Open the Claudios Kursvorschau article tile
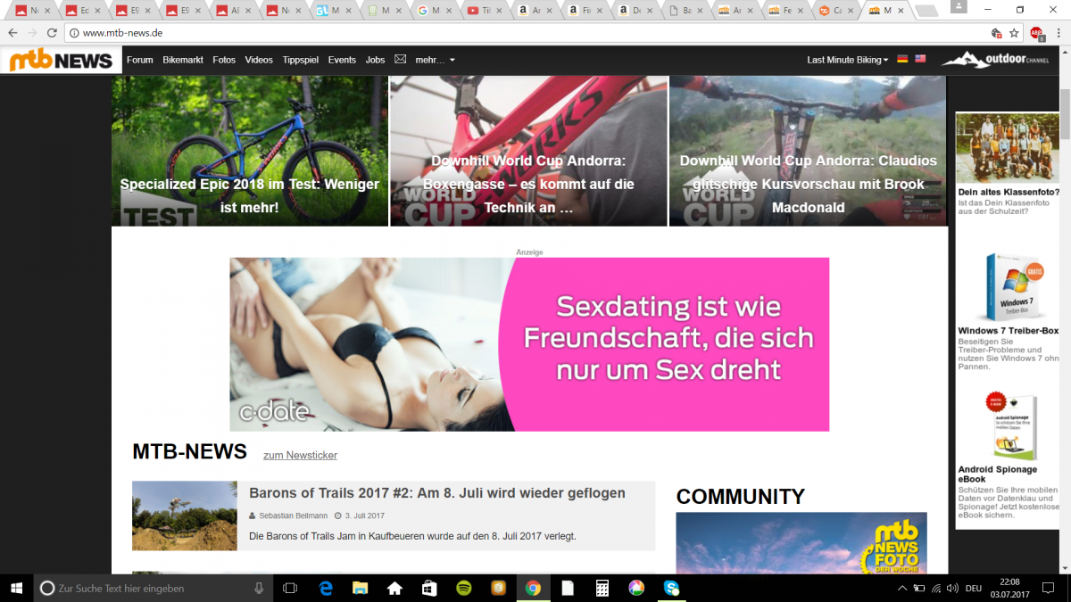 click(808, 151)
